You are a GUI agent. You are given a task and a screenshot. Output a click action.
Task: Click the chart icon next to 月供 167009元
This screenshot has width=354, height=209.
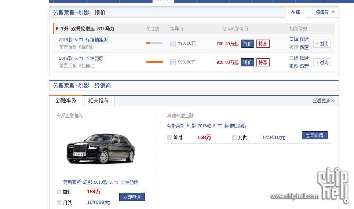tap(59, 202)
